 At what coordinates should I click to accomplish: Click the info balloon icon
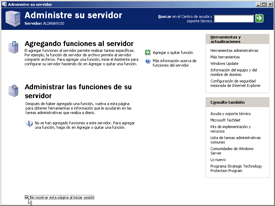(30, 124)
